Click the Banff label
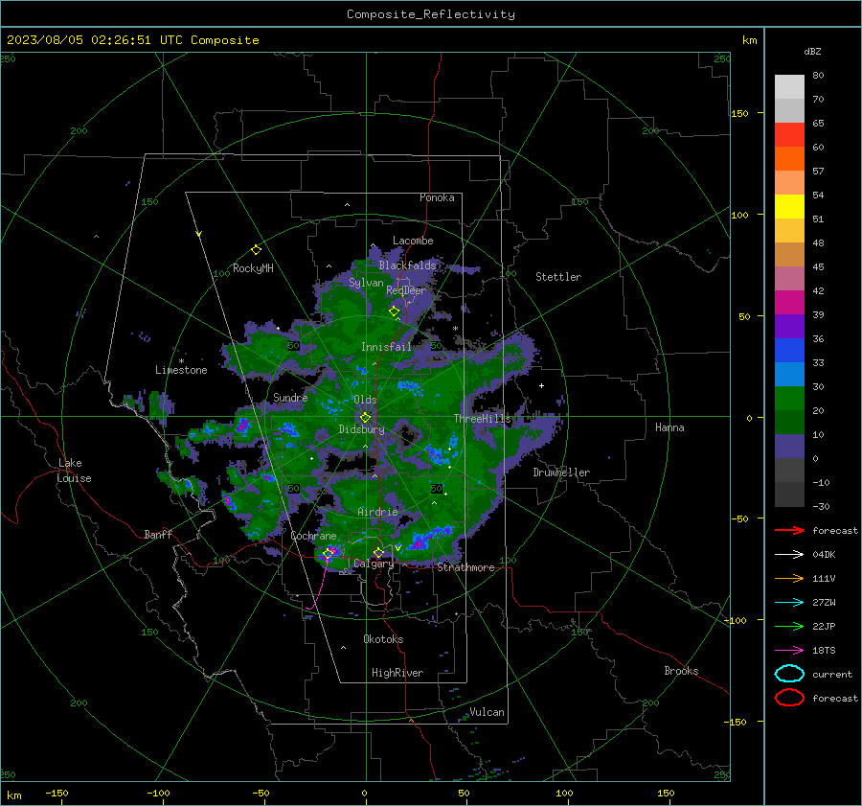This screenshot has width=862, height=806. tap(158, 534)
